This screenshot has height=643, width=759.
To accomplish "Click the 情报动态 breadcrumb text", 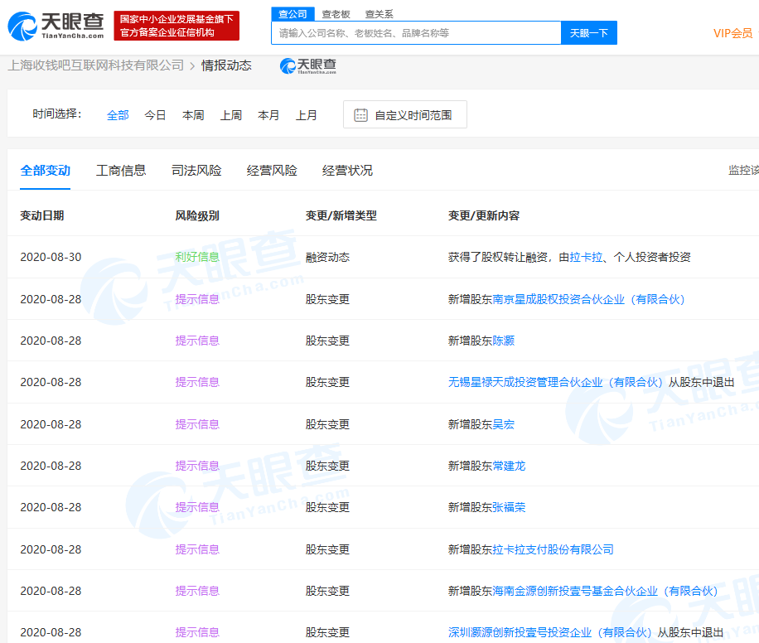I will (x=226, y=65).
